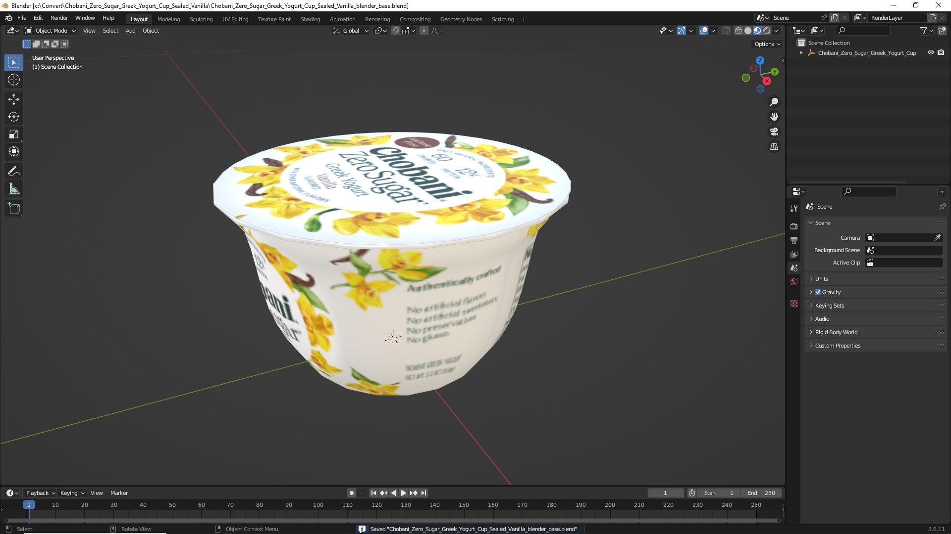This screenshot has height=534, width=951.
Task: Hide Chobani collection in viewport with eye
Action: 931,52
